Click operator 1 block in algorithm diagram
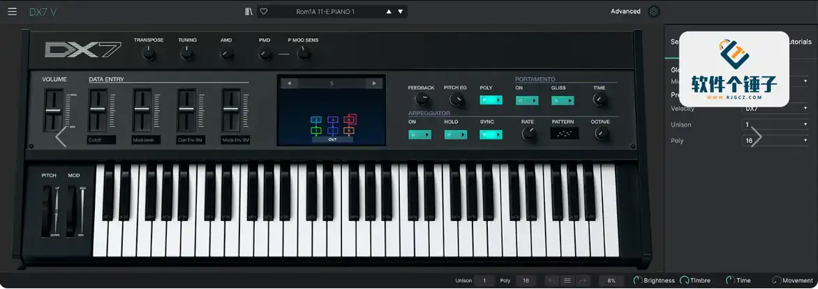Image resolution: width=818 pixels, height=289 pixels. pos(315,130)
